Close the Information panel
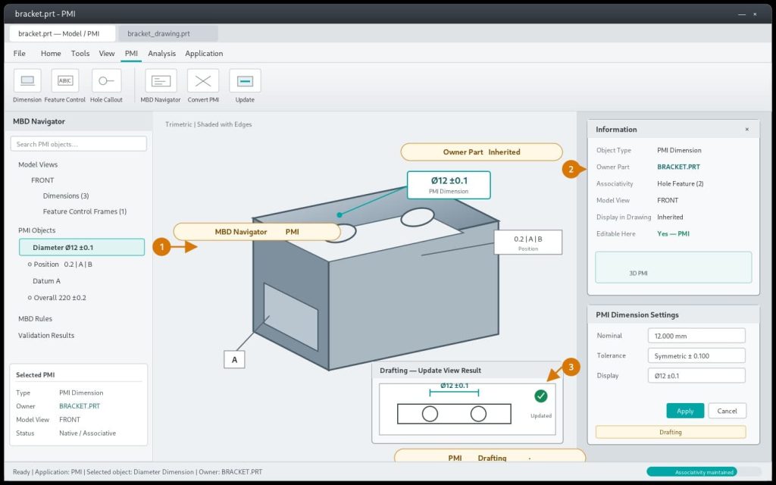This screenshot has width=776, height=485. pyautogui.click(x=746, y=130)
